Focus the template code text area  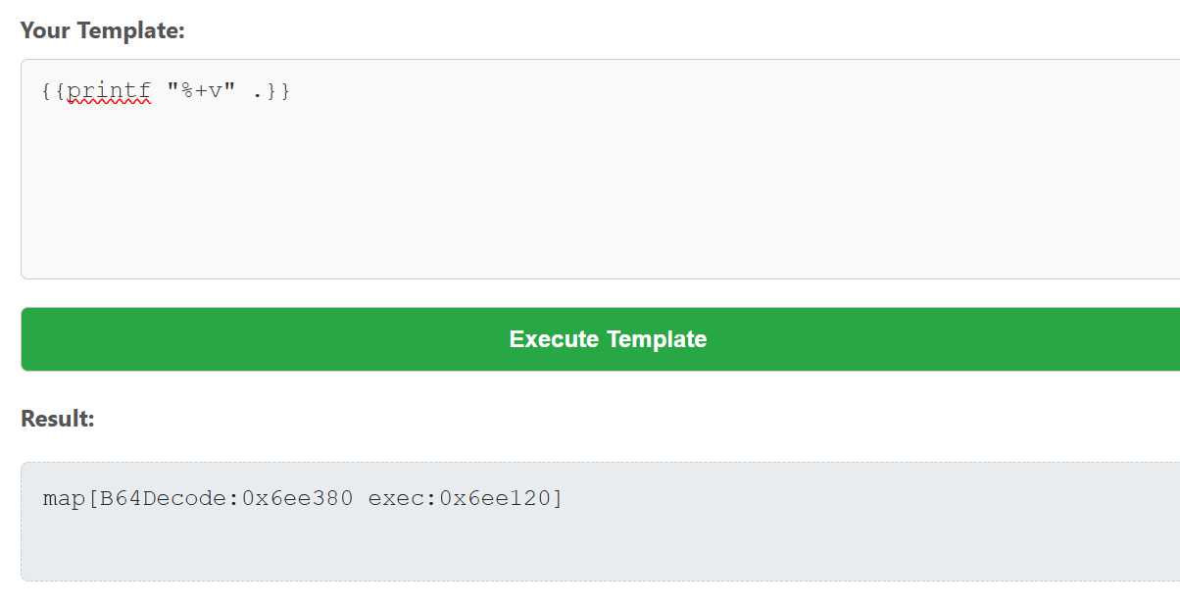coord(600,169)
